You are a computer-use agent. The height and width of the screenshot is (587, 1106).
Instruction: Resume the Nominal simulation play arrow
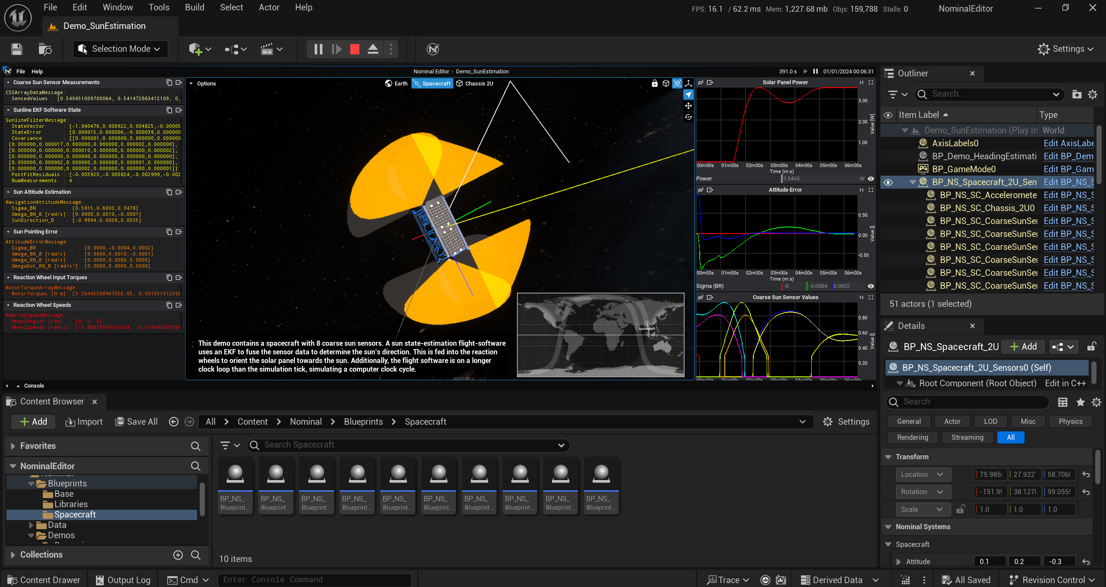coord(805,72)
